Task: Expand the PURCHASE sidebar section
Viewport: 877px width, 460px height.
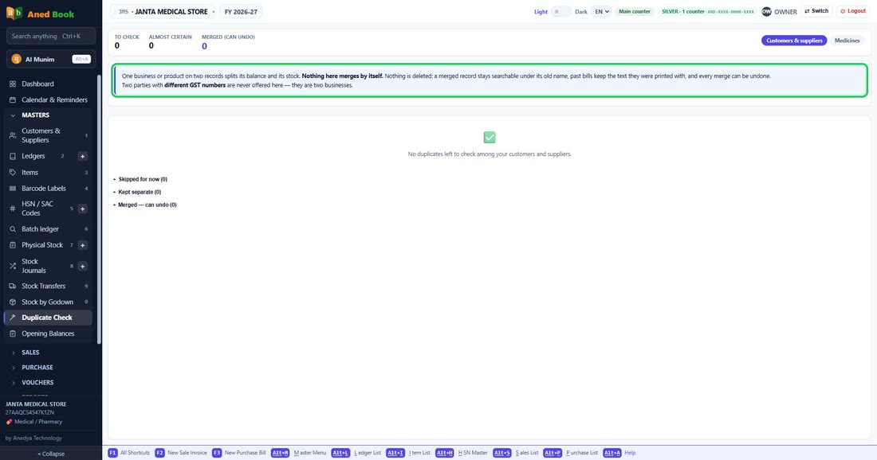Action: tap(48, 368)
